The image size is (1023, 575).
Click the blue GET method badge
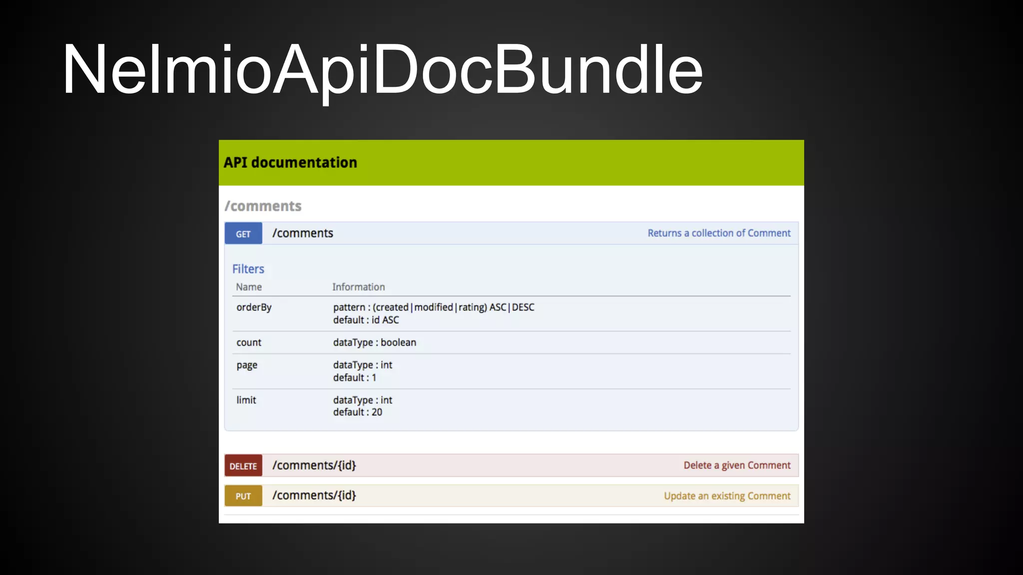point(243,234)
